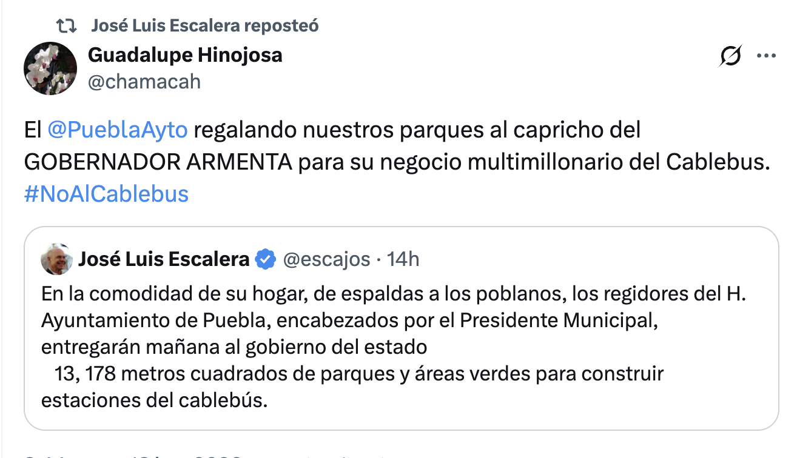Open the #NoAlCablebus hashtag
This screenshot has width=797, height=458.
(x=106, y=194)
